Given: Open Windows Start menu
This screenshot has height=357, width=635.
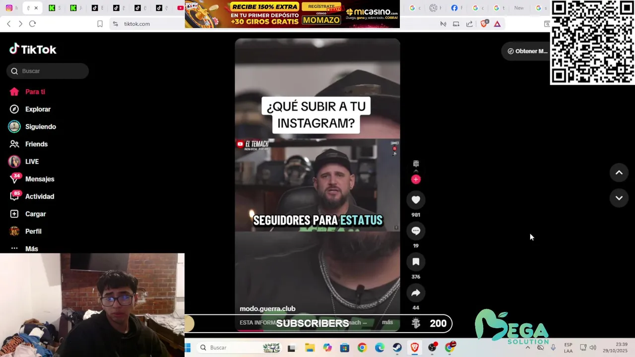Looking at the screenshot, I should pos(188,348).
